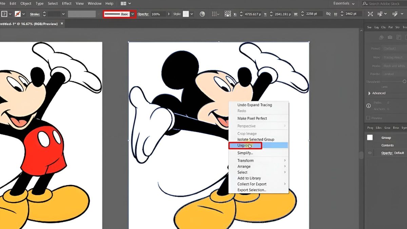
Task: Toggle the constrain width and height link icon
Action: tap(328, 14)
